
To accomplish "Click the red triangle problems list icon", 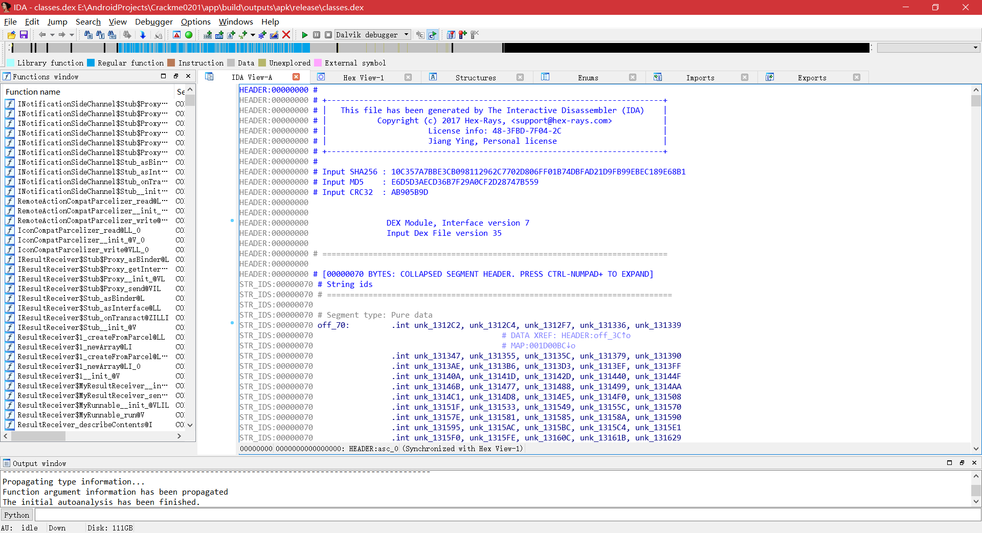I will point(176,35).
